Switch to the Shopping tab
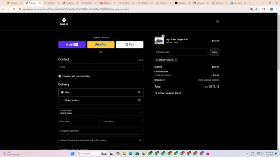 click(201, 3)
